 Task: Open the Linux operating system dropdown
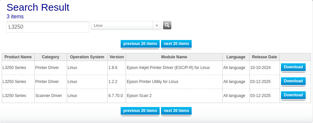(x=126, y=26)
